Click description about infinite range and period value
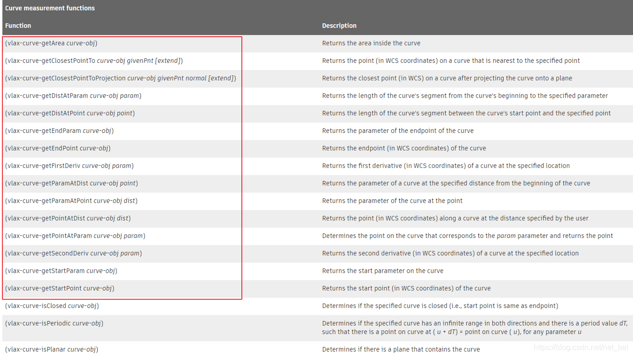Image resolution: width=633 pixels, height=356 pixels. (x=475, y=327)
